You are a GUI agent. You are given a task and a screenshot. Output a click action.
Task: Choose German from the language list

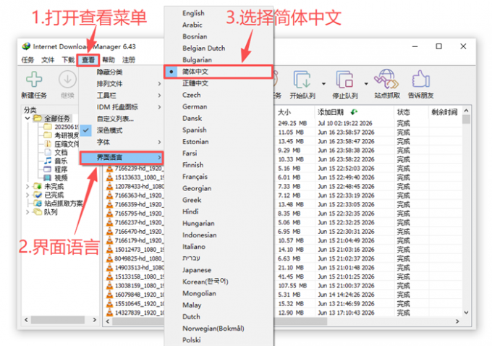pos(219,106)
